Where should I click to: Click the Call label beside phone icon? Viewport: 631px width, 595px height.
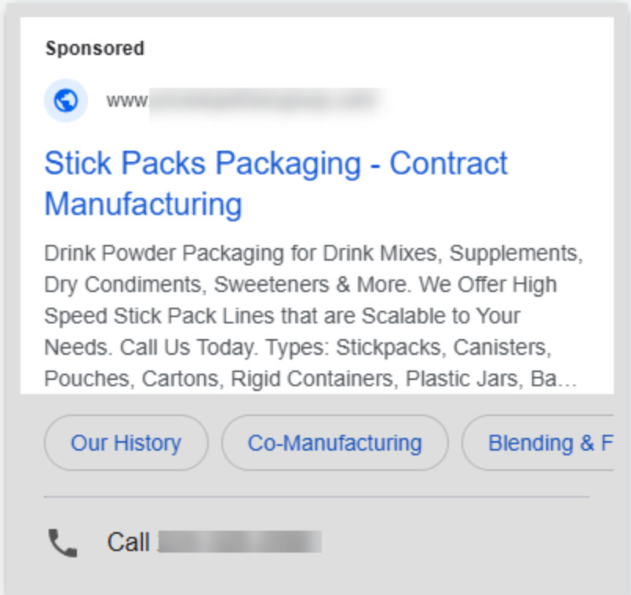128,542
